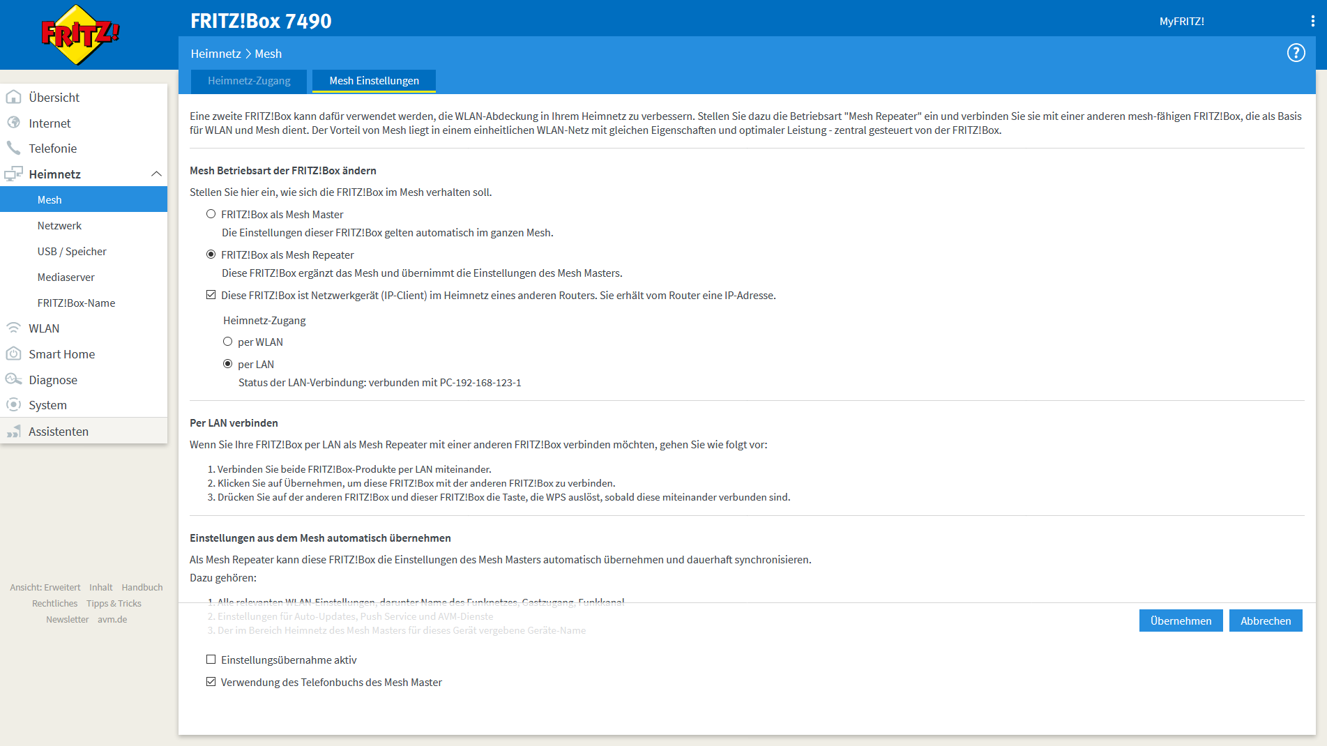Screen dimensions: 1327x746
Task: Click Ansicht: Erweitert link
Action: click(x=45, y=587)
